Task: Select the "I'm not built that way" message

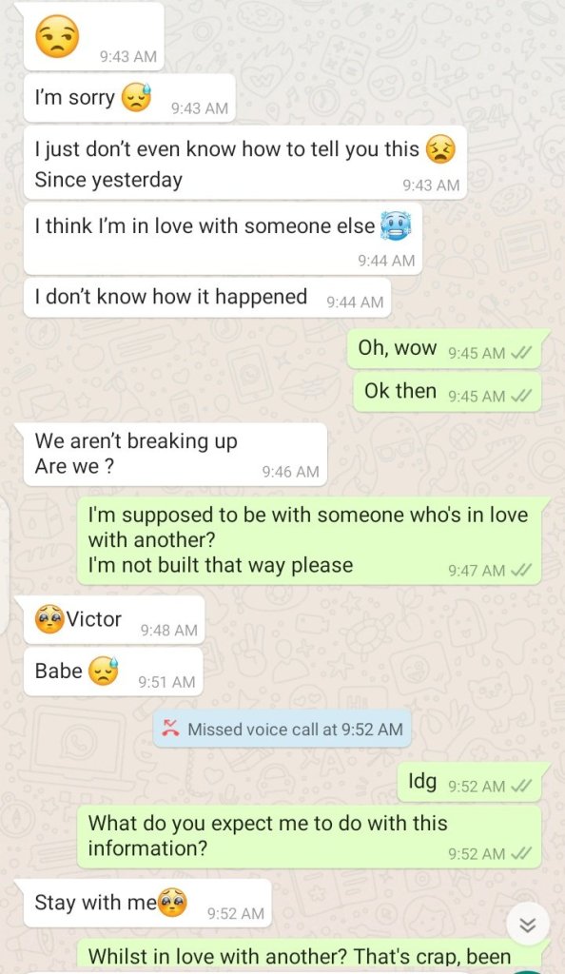Action: (309, 540)
